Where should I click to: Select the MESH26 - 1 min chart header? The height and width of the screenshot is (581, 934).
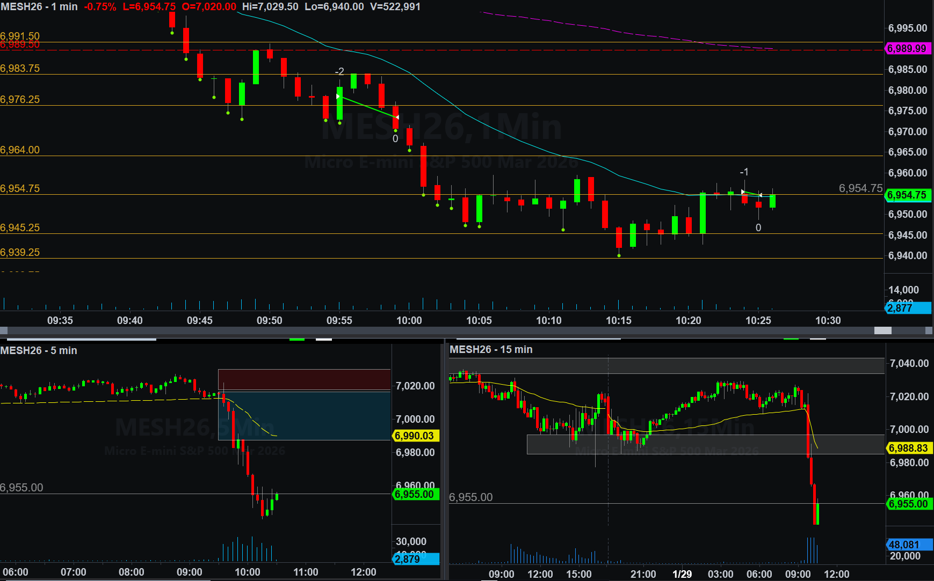pyautogui.click(x=39, y=7)
